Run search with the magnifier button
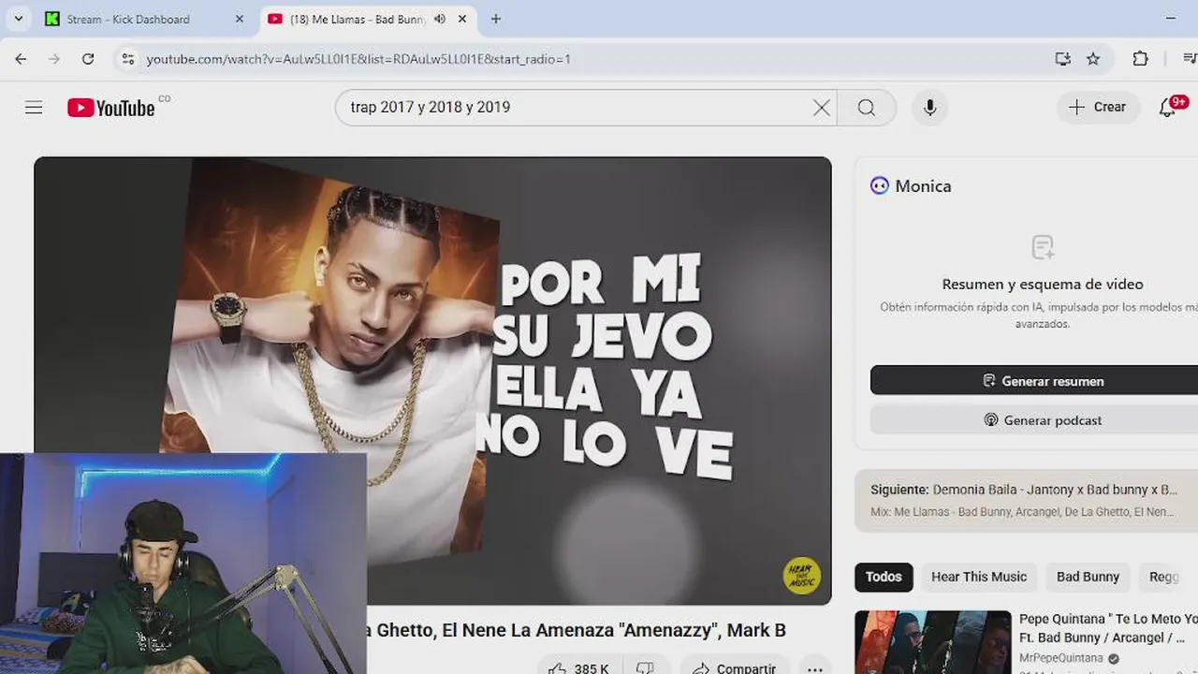This screenshot has width=1198, height=674. 867,108
